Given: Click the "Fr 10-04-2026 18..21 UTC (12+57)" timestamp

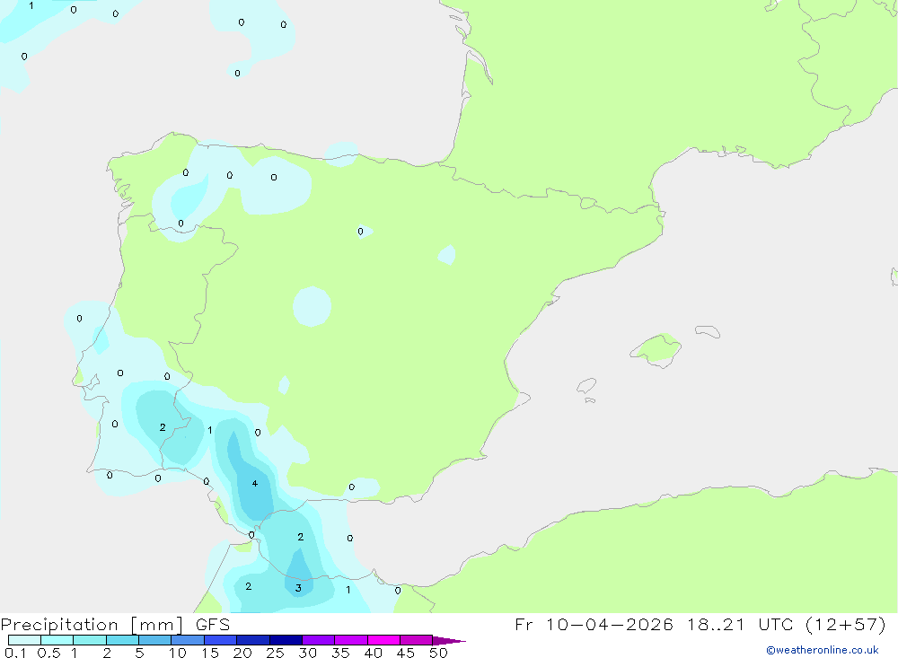Looking at the screenshot, I should (x=700, y=625).
